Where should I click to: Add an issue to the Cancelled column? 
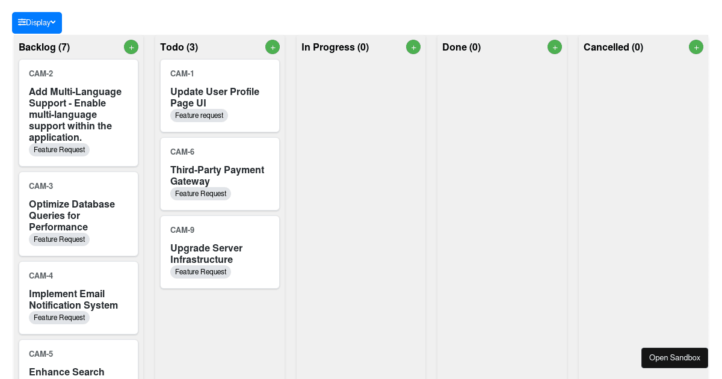[696, 47]
